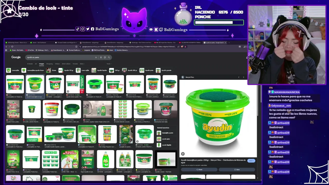Click the preview panel vertical scrollbar

point(258,100)
